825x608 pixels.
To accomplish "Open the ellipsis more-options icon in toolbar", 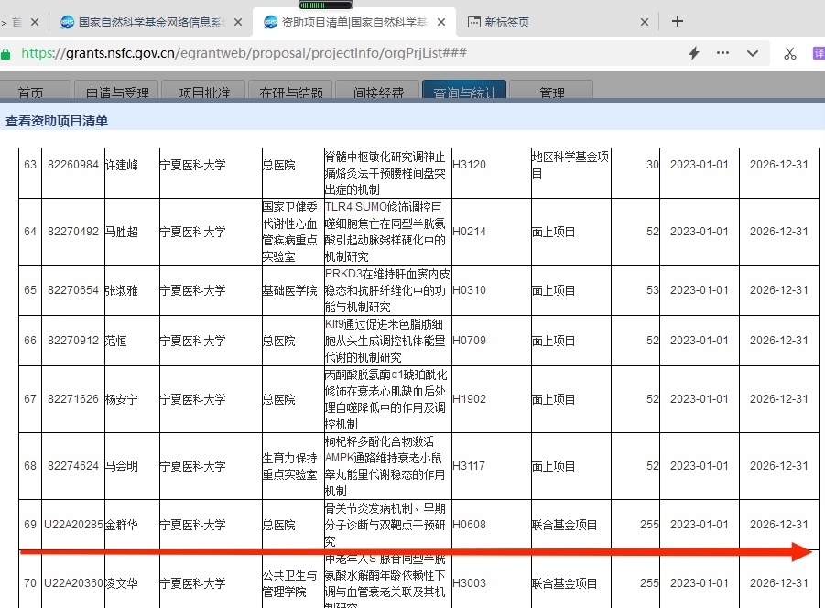I will 722,53.
